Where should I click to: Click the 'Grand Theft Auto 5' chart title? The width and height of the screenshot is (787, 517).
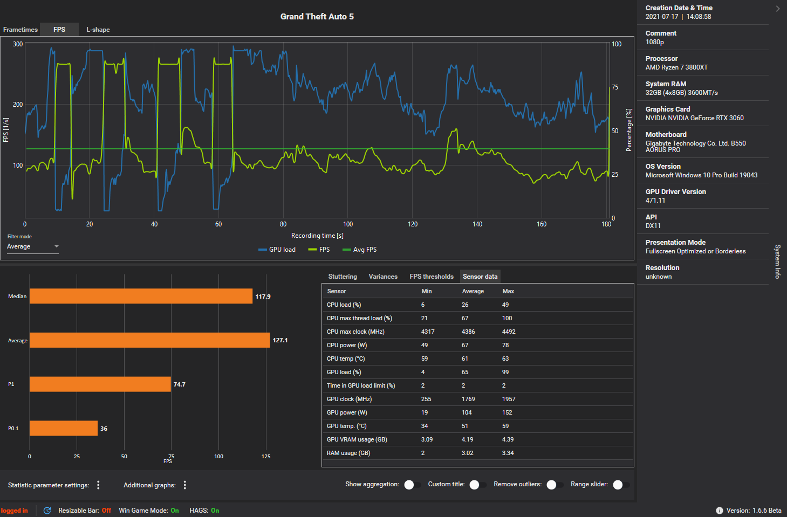point(317,17)
